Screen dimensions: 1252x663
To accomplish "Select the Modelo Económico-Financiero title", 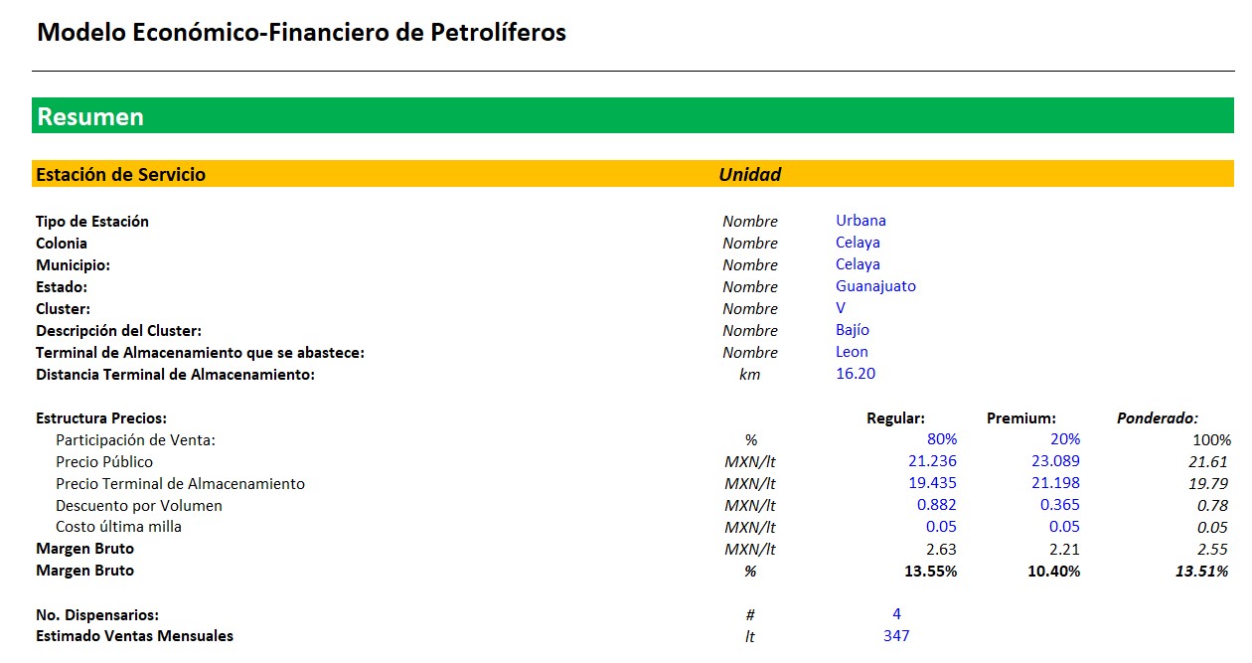I will [301, 33].
